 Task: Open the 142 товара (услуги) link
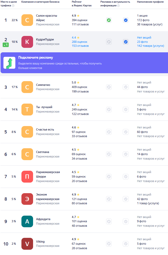click(x=150, y=46)
